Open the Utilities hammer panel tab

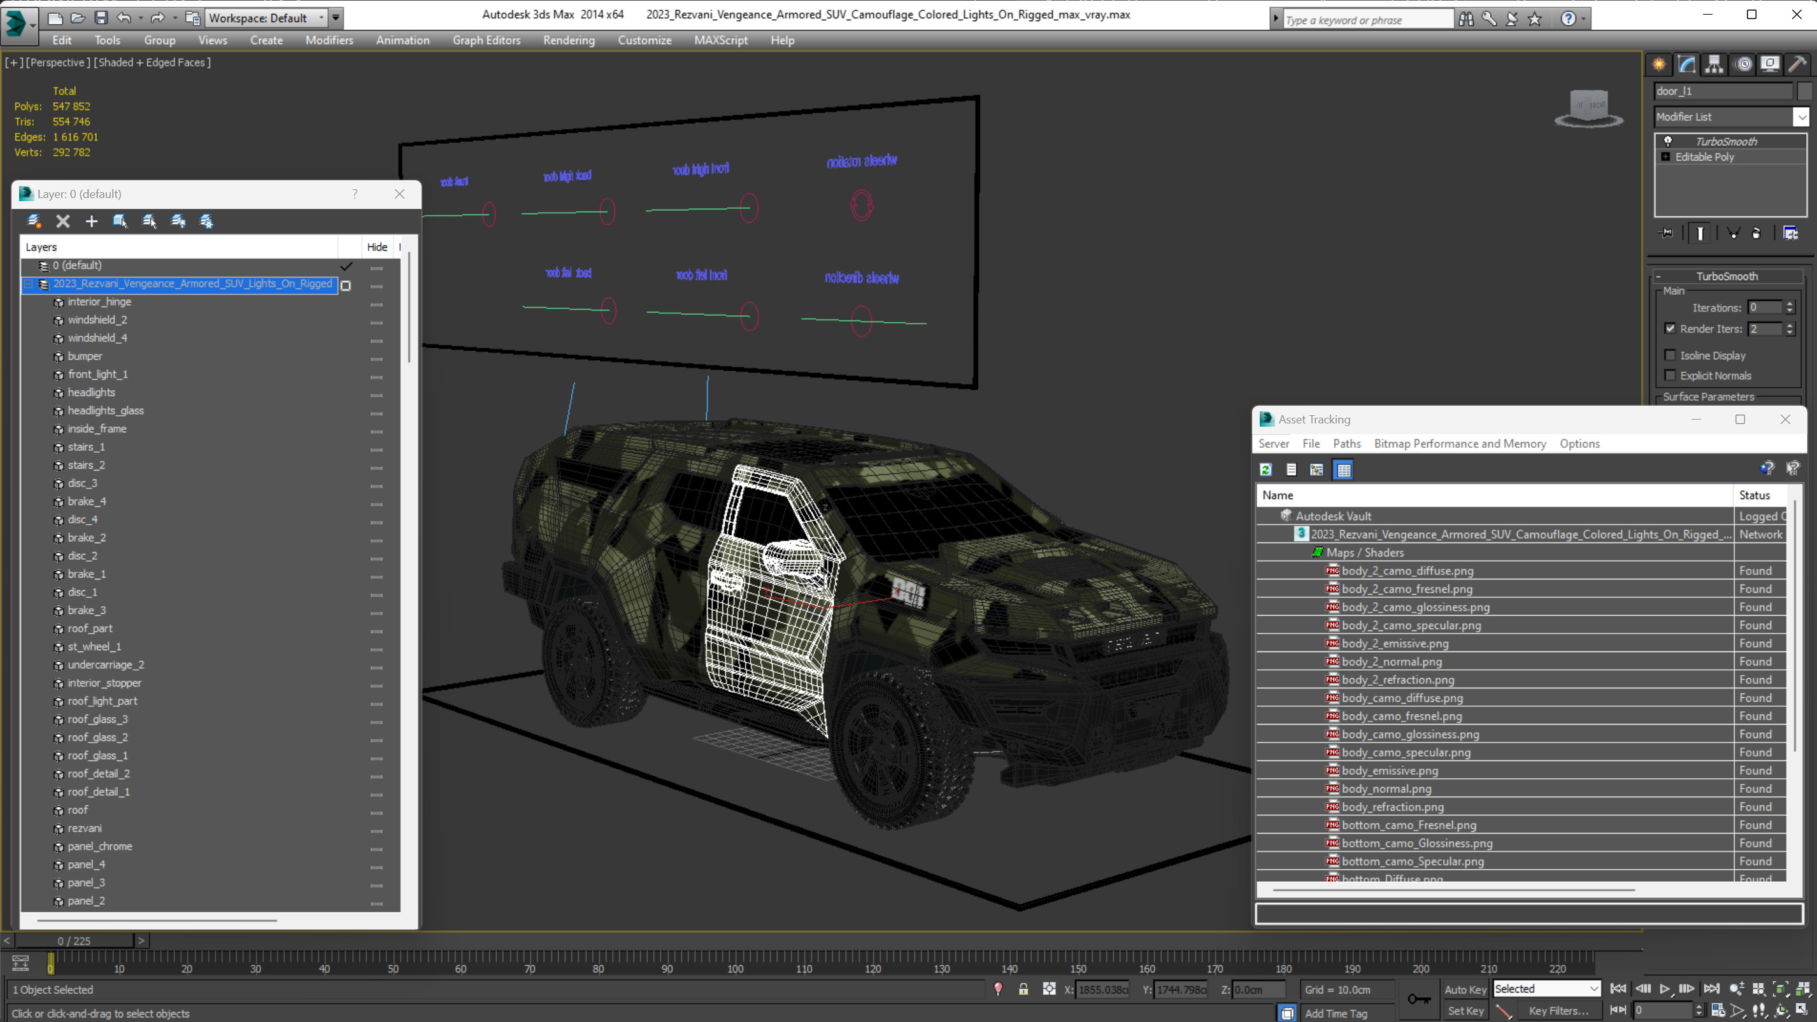[x=1797, y=64]
